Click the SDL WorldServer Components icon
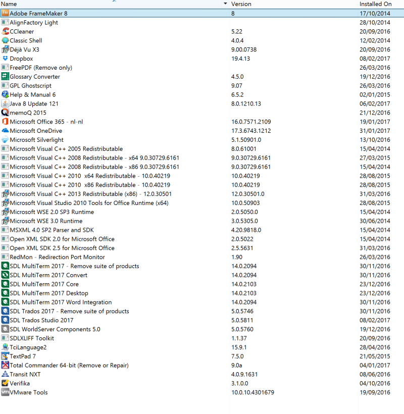The width and height of the screenshot is (404, 414). [5, 329]
